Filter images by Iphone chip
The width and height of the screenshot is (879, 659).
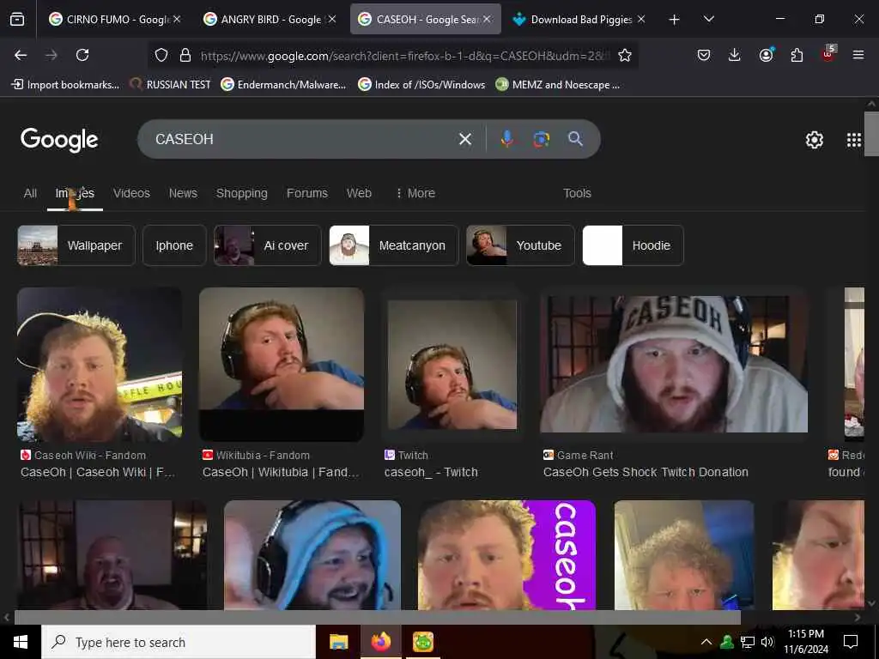(174, 245)
